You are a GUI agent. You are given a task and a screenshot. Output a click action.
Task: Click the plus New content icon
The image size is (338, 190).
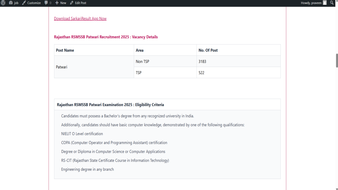[x=57, y=3]
